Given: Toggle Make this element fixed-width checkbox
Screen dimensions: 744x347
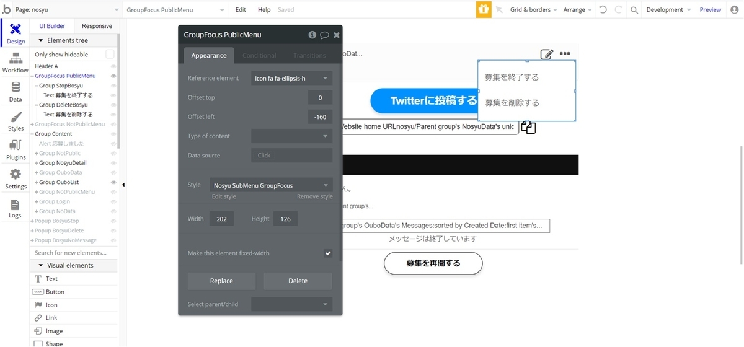Looking at the screenshot, I should (328, 253).
